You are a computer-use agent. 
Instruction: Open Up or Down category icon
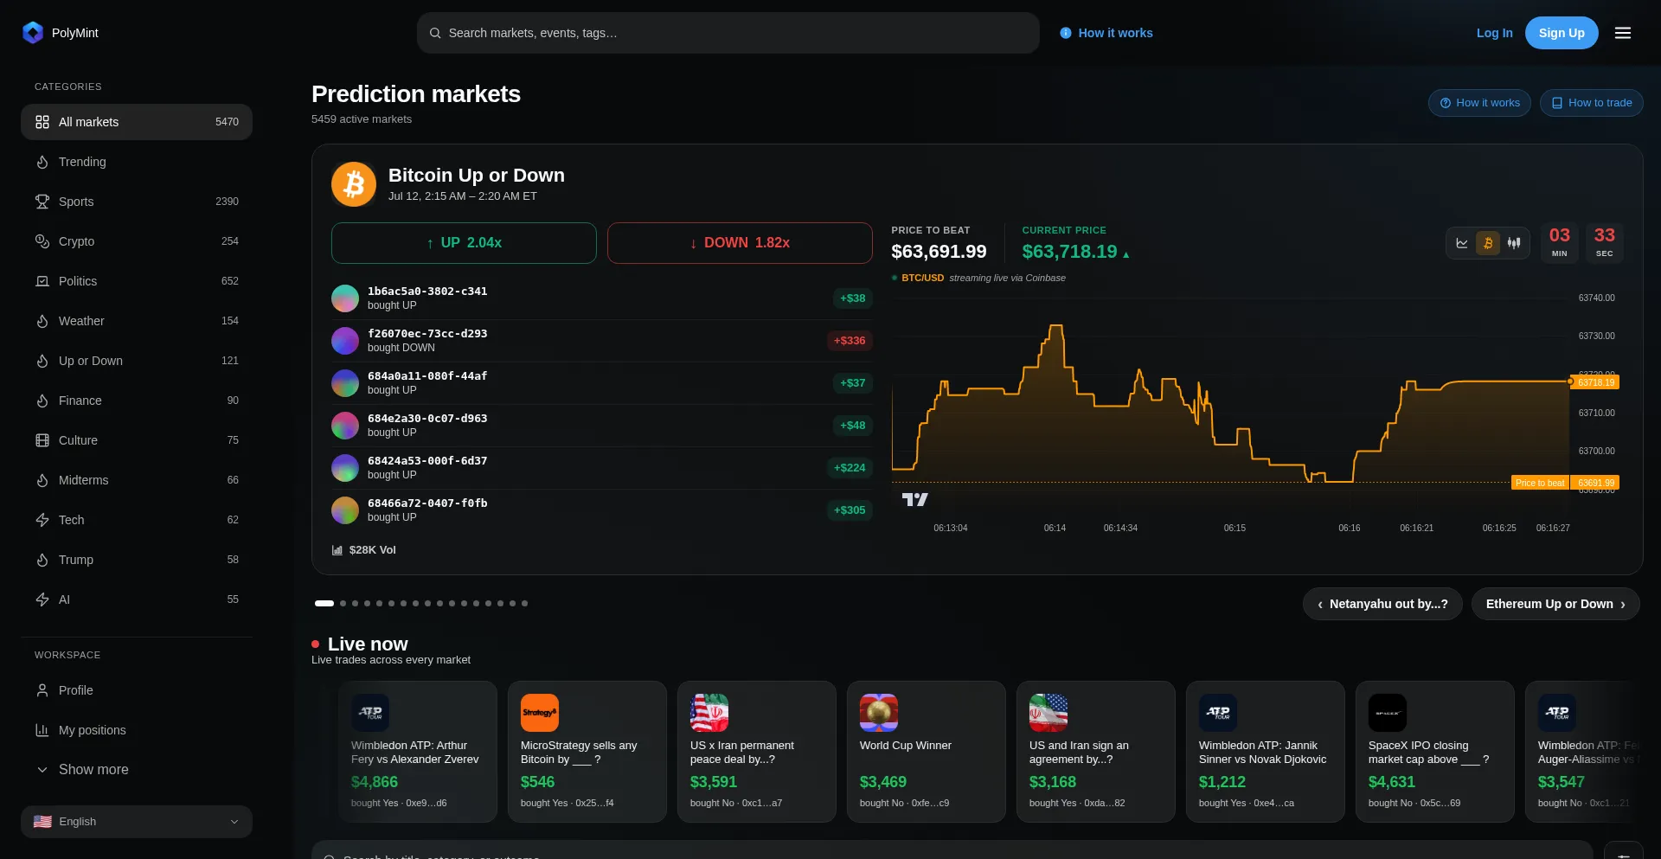(42, 361)
